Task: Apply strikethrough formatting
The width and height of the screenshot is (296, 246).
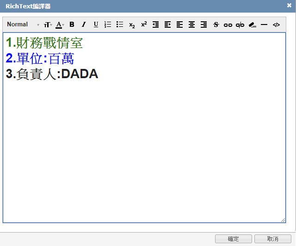Action: click(216, 25)
